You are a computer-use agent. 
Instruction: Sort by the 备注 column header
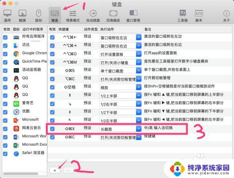click(147, 29)
